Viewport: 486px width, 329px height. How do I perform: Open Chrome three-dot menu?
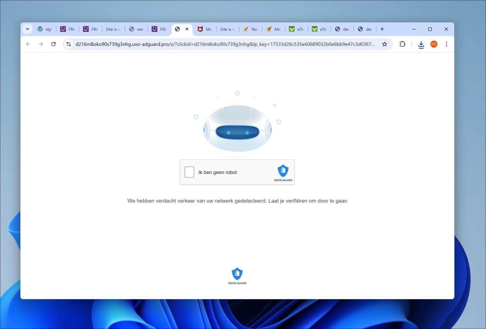pyautogui.click(x=446, y=44)
